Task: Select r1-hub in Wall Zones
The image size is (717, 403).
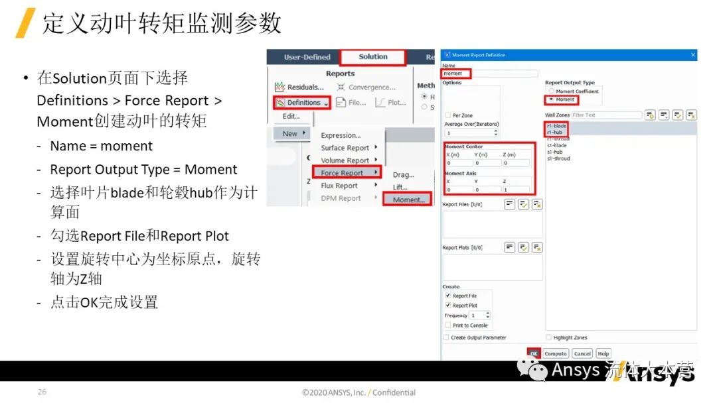Action: 554,133
